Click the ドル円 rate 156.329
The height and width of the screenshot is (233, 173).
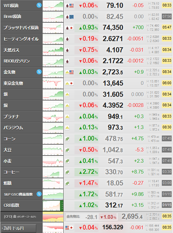click(113, 227)
